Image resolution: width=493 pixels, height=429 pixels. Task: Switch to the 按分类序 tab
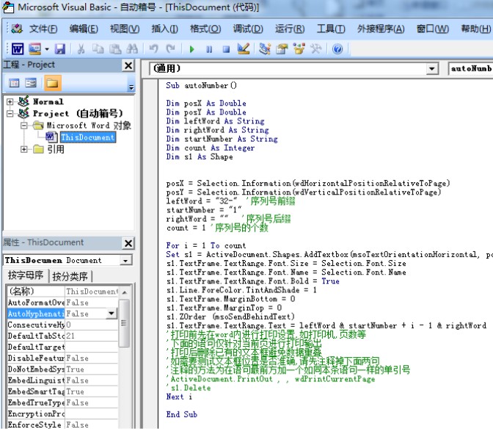(70, 276)
